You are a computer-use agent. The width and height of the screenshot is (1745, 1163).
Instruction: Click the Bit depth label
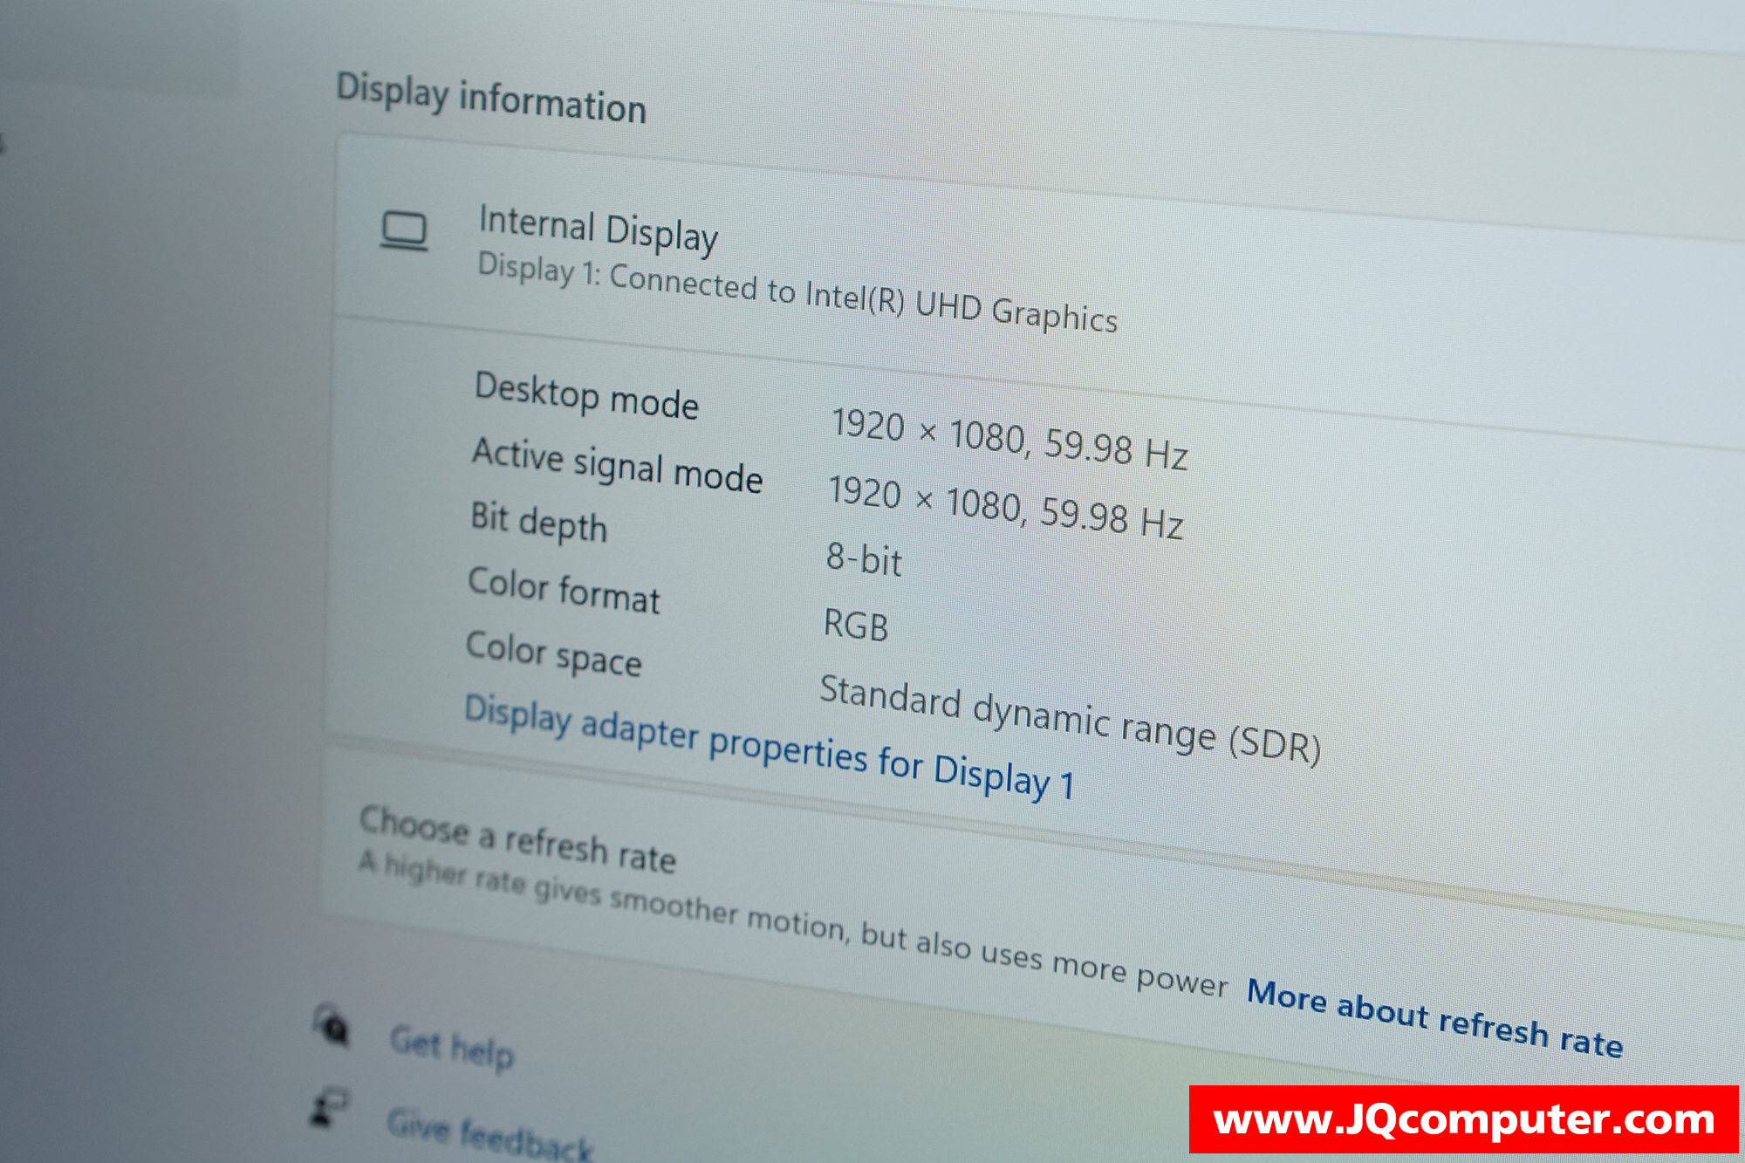click(x=538, y=522)
